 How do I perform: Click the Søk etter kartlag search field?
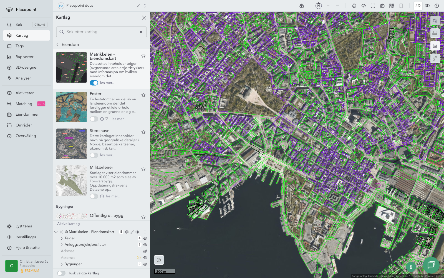tap(101, 32)
